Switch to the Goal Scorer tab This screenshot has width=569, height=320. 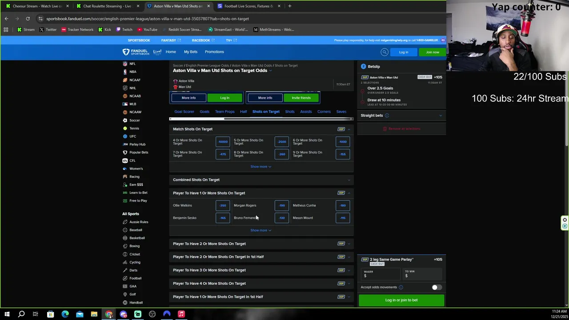point(184,112)
